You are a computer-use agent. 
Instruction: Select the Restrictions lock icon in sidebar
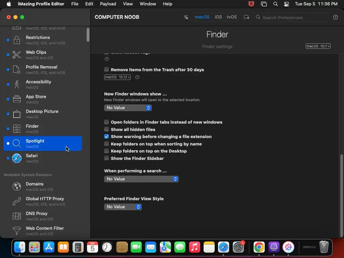coord(17,40)
